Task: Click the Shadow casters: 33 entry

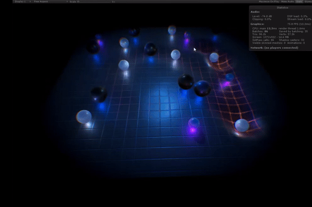Action: pyautogui.click(x=292, y=40)
